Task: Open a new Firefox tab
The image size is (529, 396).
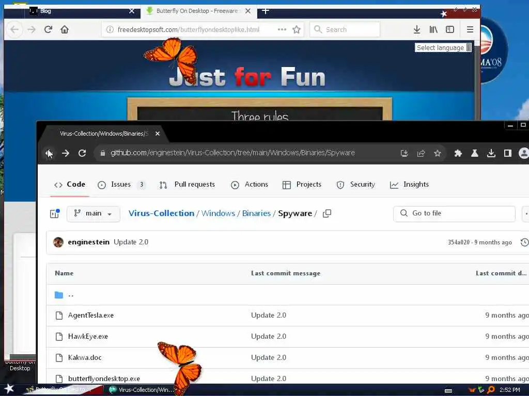Action: tap(266, 11)
